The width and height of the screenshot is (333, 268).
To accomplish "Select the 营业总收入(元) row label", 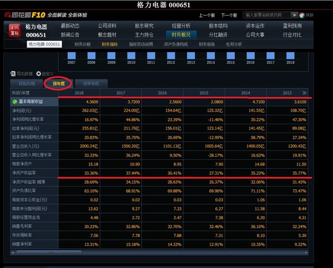I will click(x=26, y=146).
